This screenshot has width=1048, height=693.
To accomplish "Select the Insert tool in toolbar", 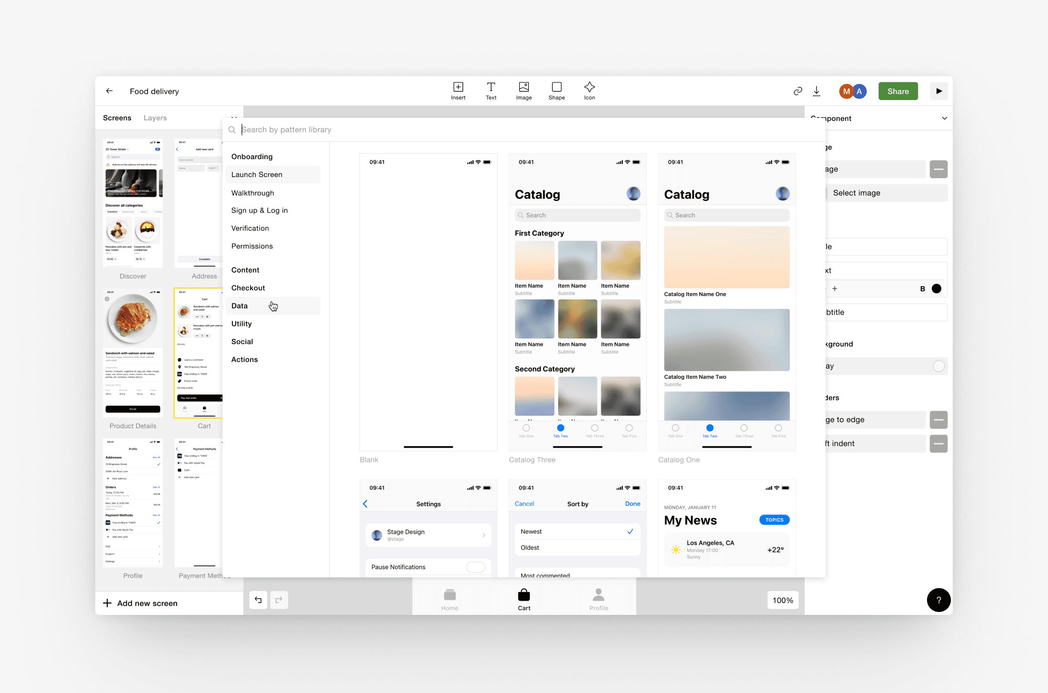I will pyautogui.click(x=458, y=91).
